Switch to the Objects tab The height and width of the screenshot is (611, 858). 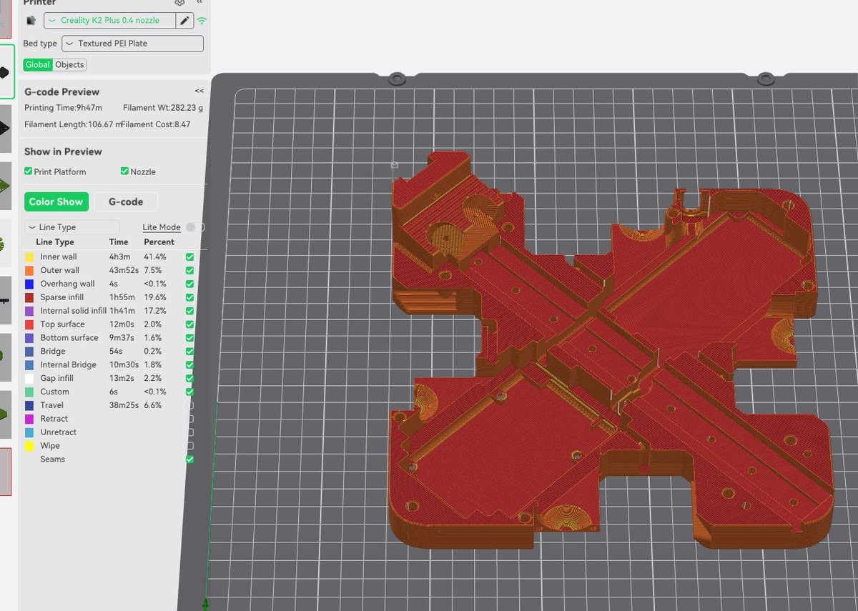tap(69, 65)
